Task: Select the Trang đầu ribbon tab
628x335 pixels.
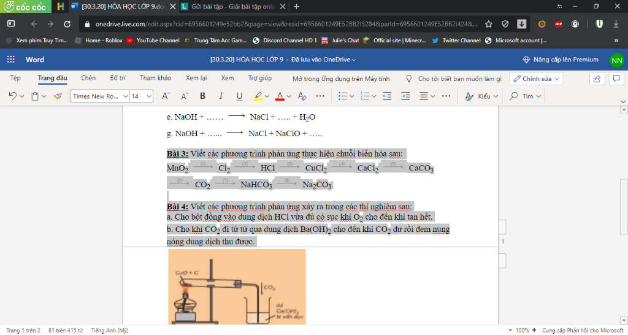Action: coord(53,78)
